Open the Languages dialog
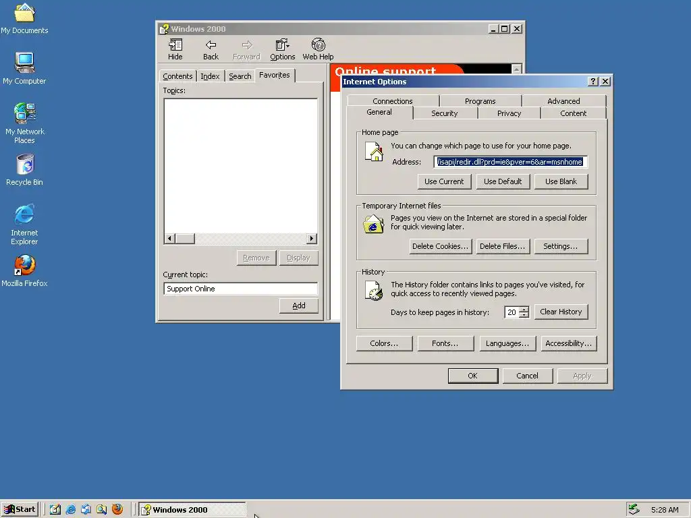 (x=507, y=343)
